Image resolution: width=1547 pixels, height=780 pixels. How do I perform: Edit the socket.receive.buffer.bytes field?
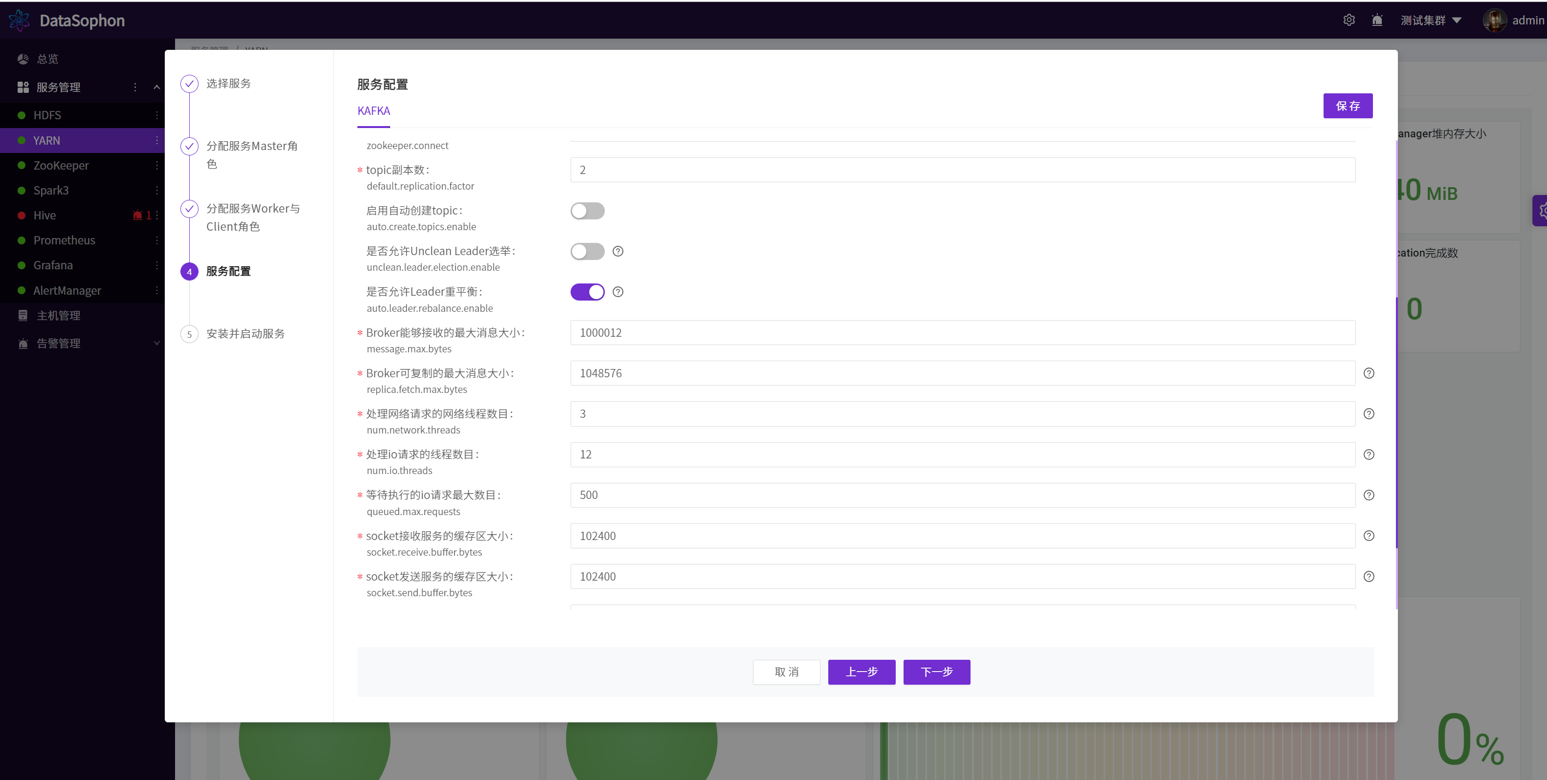point(963,536)
